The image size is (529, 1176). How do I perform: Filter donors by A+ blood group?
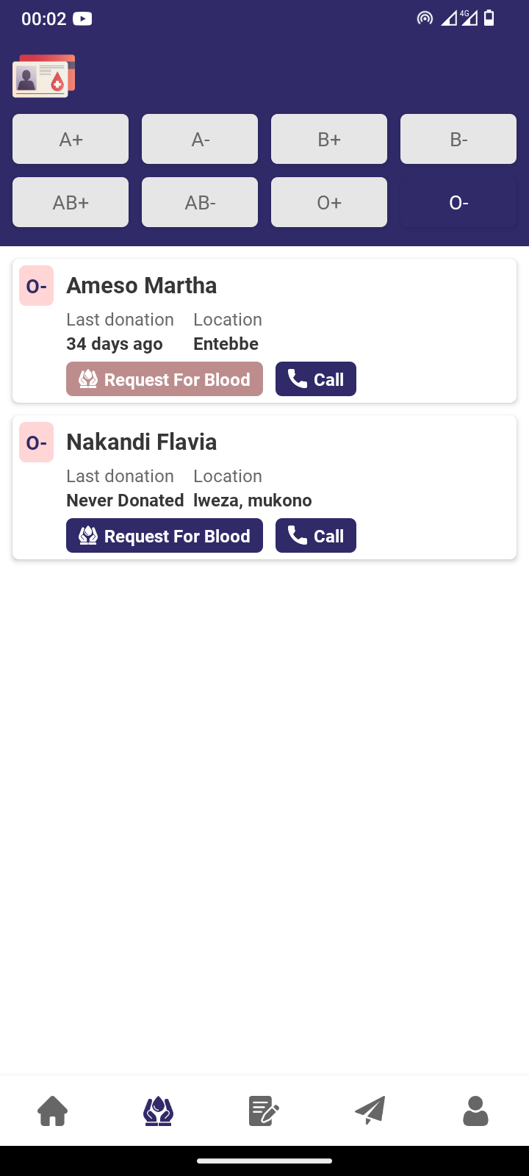click(x=71, y=139)
